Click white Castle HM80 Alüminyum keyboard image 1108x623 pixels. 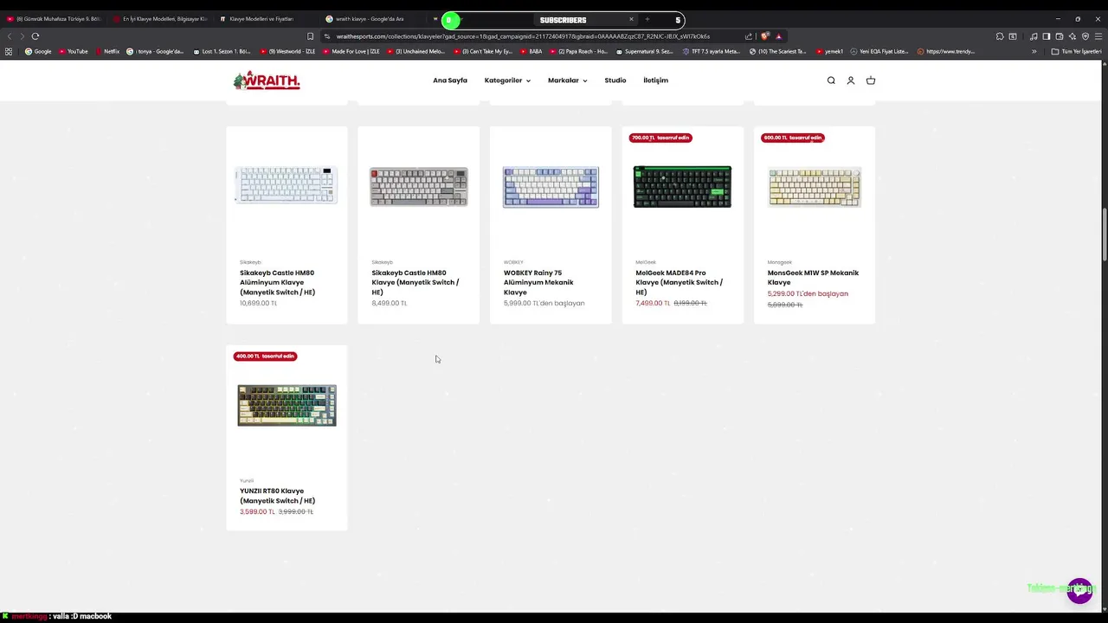287,186
